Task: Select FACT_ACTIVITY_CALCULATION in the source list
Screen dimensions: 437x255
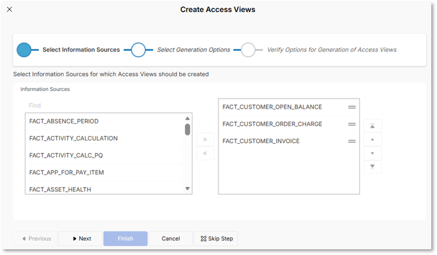Action: [105, 139]
